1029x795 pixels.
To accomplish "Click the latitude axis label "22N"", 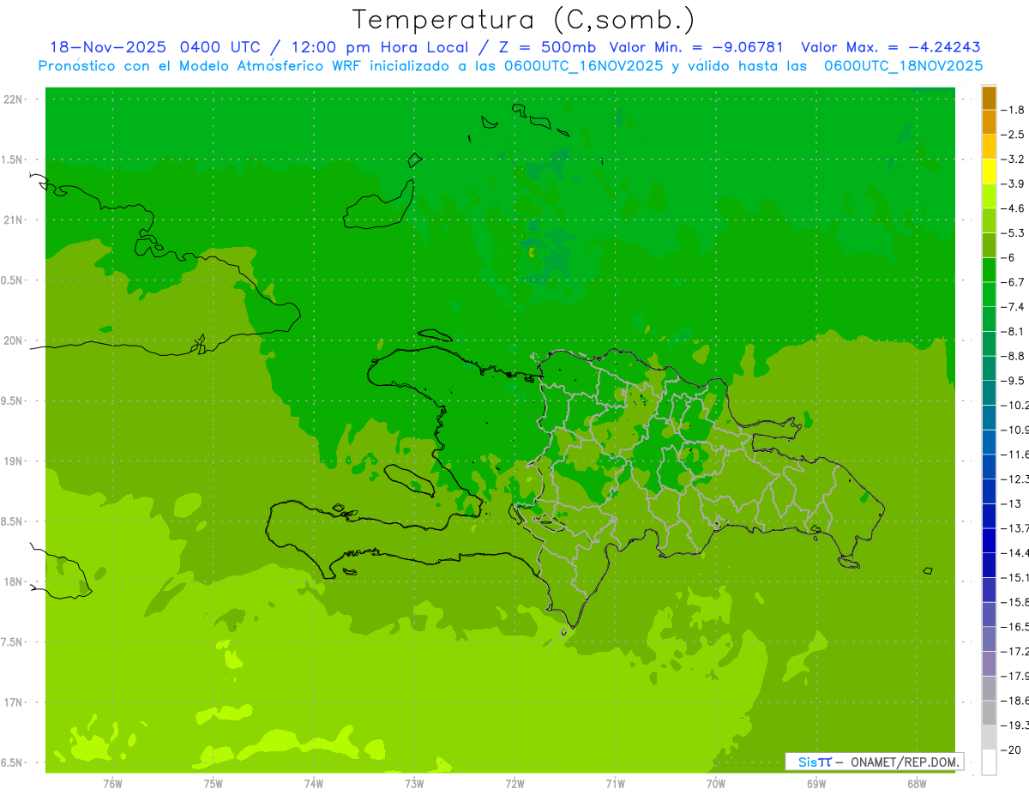I will (x=12, y=99).
